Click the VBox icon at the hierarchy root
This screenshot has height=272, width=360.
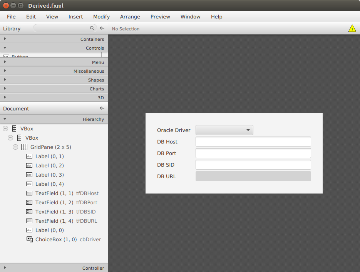(14, 128)
